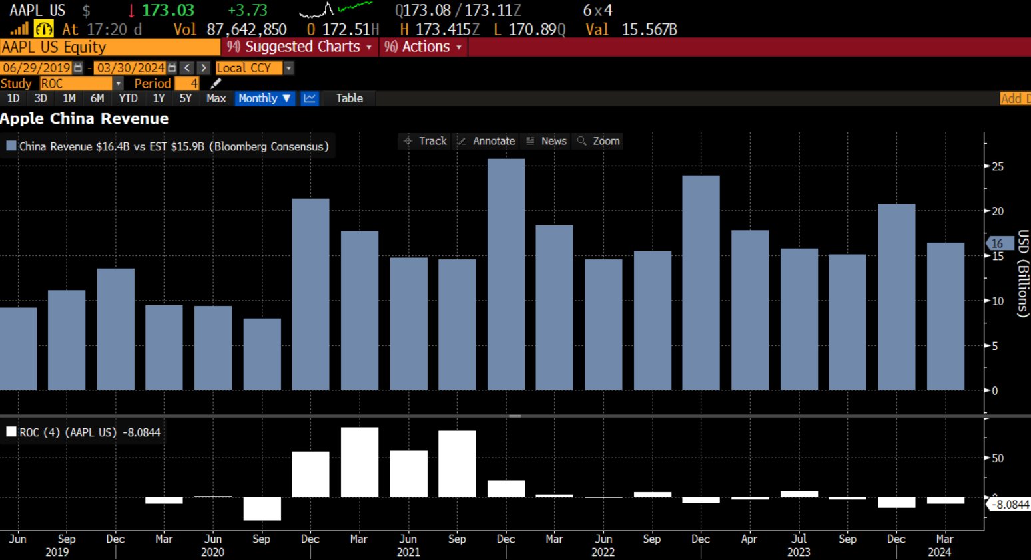Screen dimensions: 1031x560
Task: Open the end date calendar picker
Action: coord(172,68)
